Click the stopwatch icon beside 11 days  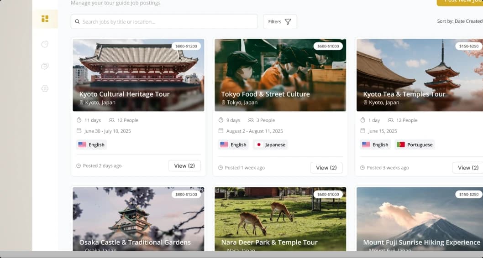pos(79,120)
